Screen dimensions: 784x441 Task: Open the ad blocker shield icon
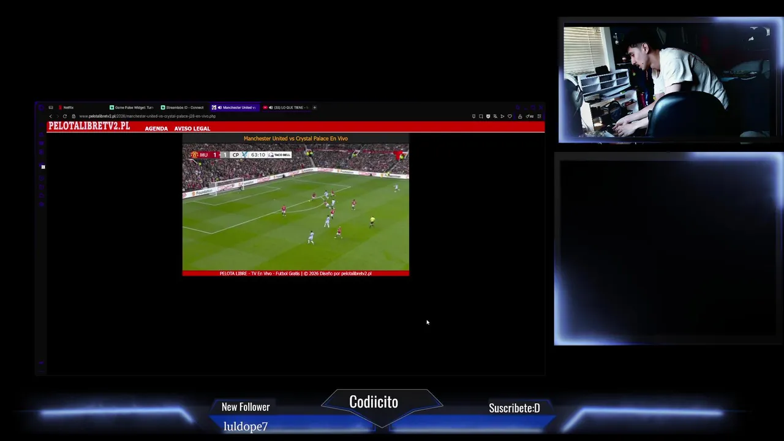point(488,116)
